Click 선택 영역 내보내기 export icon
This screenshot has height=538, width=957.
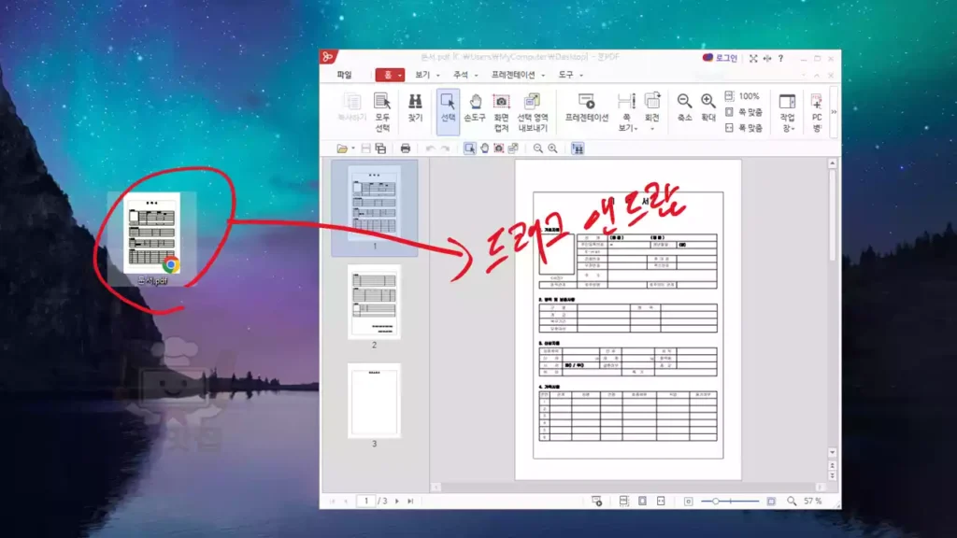(x=532, y=107)
